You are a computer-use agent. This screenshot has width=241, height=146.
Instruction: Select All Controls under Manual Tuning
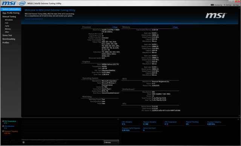click(9, 20)
